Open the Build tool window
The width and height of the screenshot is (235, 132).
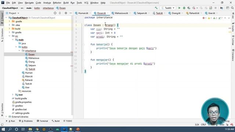coord(55,121)
